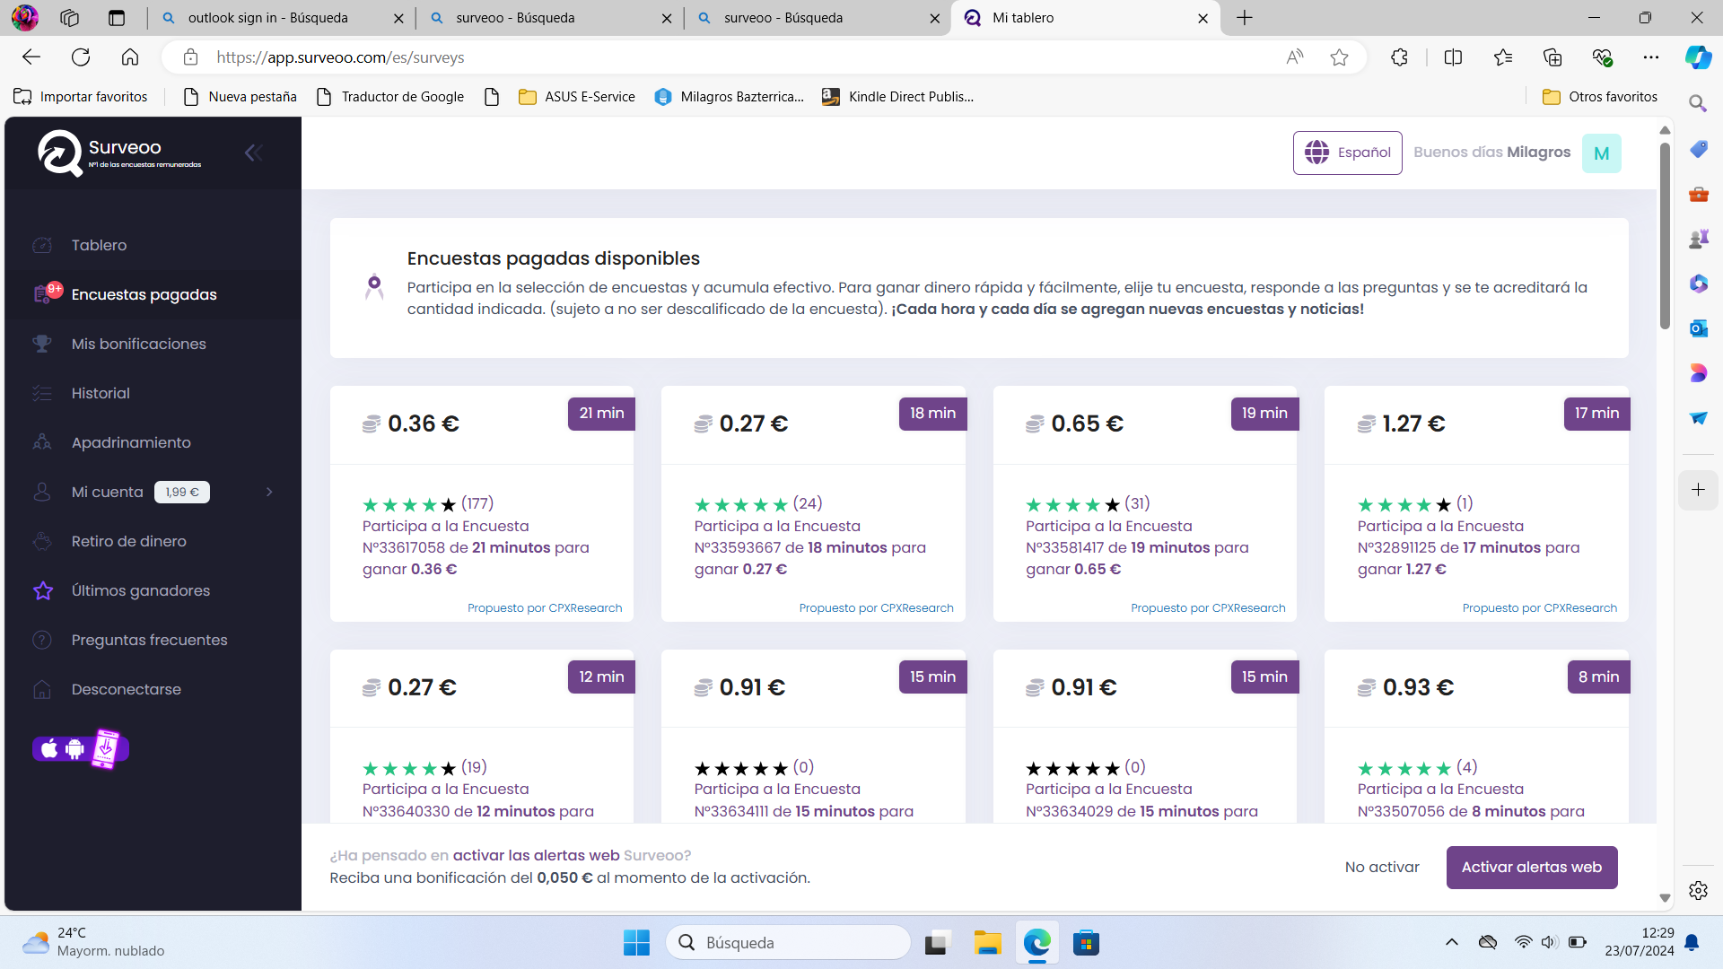Open Edge settings and more menu
Image resolution: width=1723 pixels, height=969 pixels.
coord(1650,57)
